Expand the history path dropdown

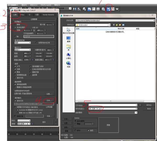tap(154, 20)
